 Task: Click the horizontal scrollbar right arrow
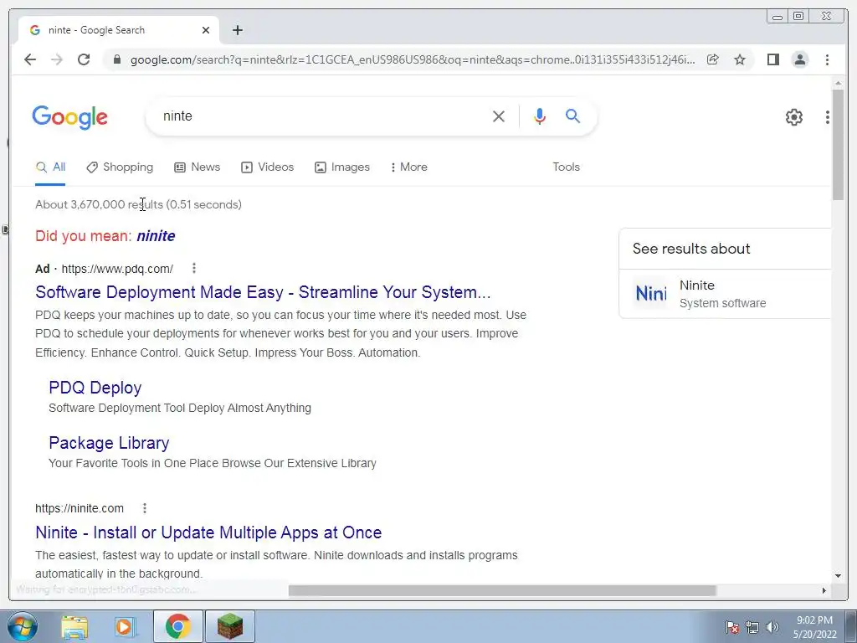coord(824,590)
